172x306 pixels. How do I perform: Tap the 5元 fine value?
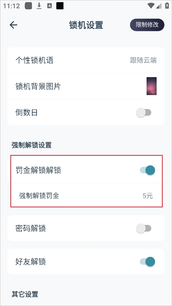[148, 196]
